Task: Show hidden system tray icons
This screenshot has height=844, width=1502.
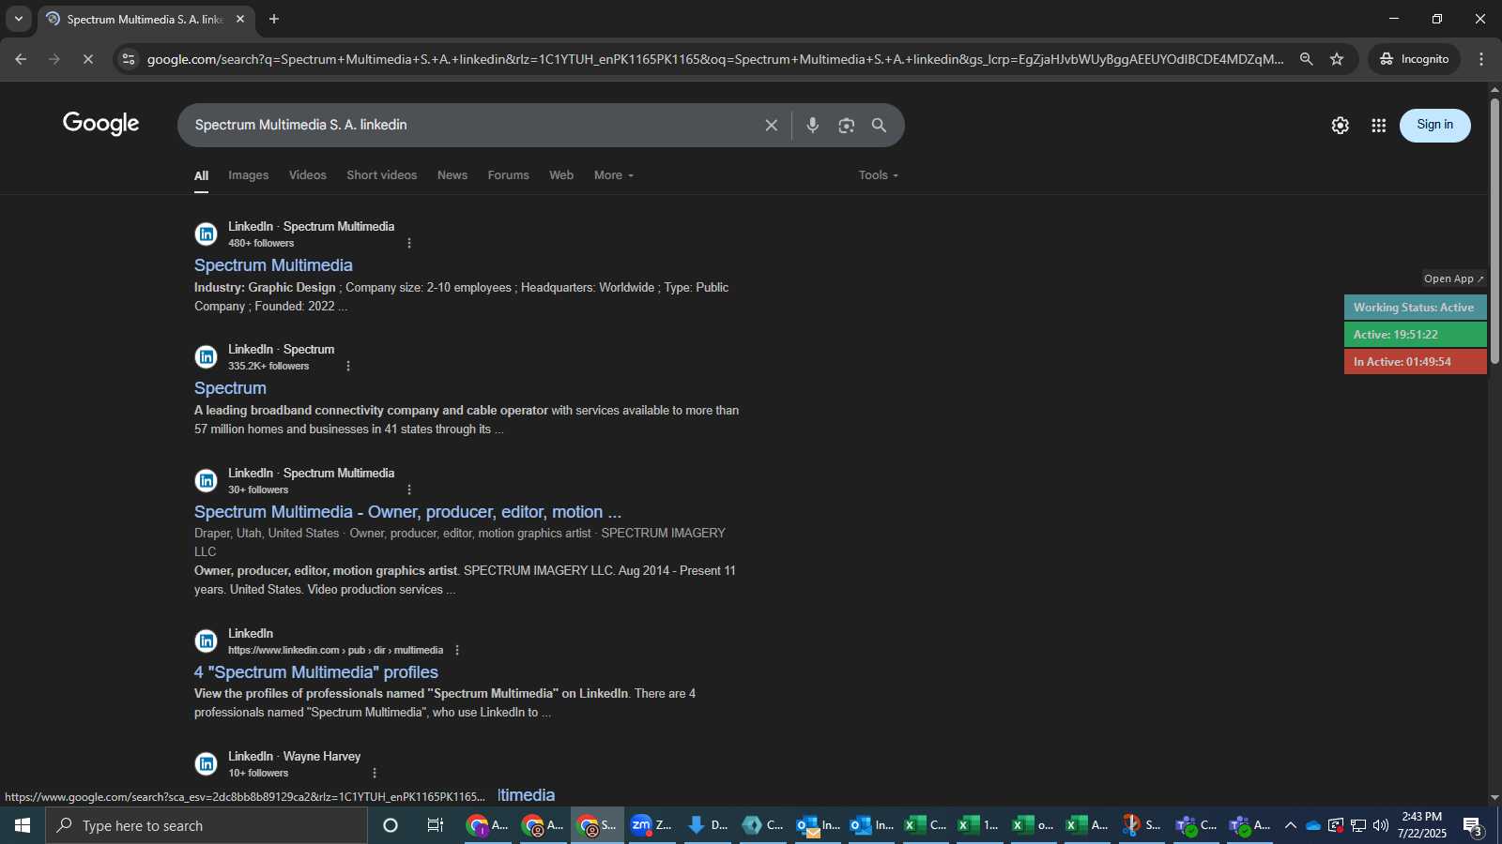Action: click(1290, 825)
